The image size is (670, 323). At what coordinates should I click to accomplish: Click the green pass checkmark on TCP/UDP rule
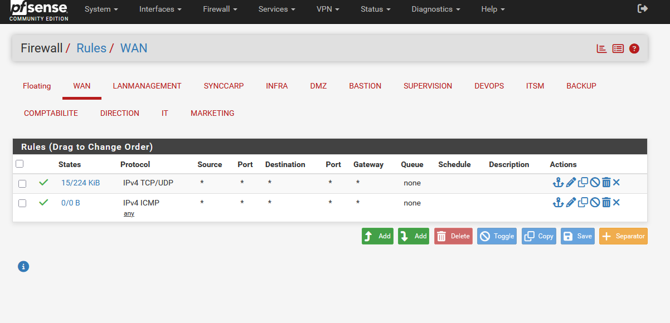(x=43, y=182)
